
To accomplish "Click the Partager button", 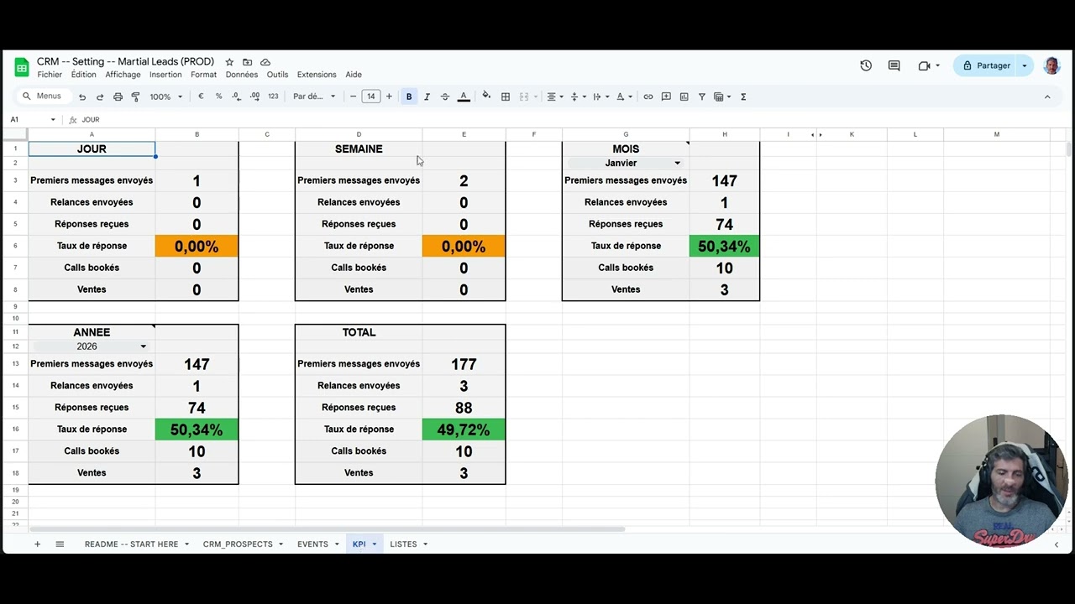I will pyautogui.click(x=986, y=65).
